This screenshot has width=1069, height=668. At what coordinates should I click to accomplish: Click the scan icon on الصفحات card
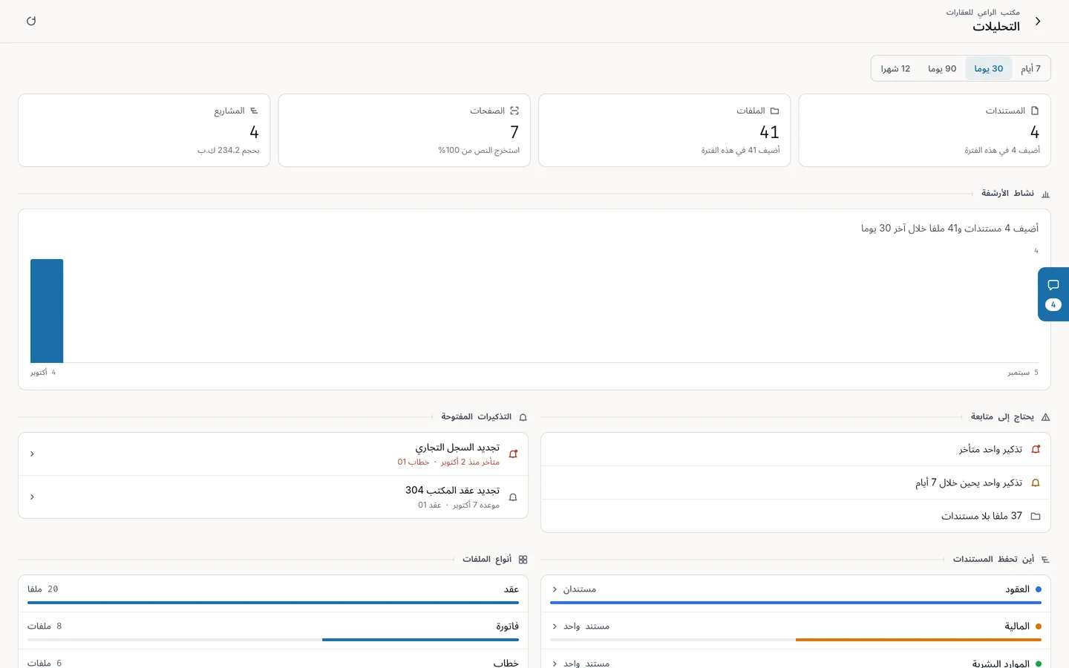point(514,111)
